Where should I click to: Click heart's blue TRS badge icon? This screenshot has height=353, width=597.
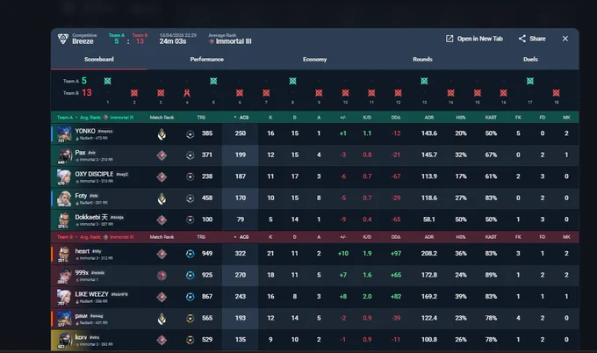(190, 254)
